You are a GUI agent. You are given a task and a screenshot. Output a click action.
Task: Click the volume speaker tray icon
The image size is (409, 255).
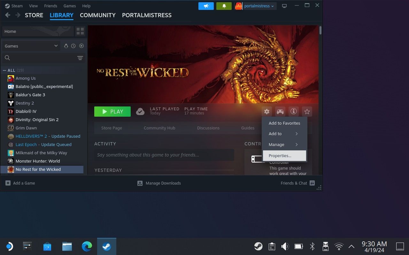click(285, 246)
